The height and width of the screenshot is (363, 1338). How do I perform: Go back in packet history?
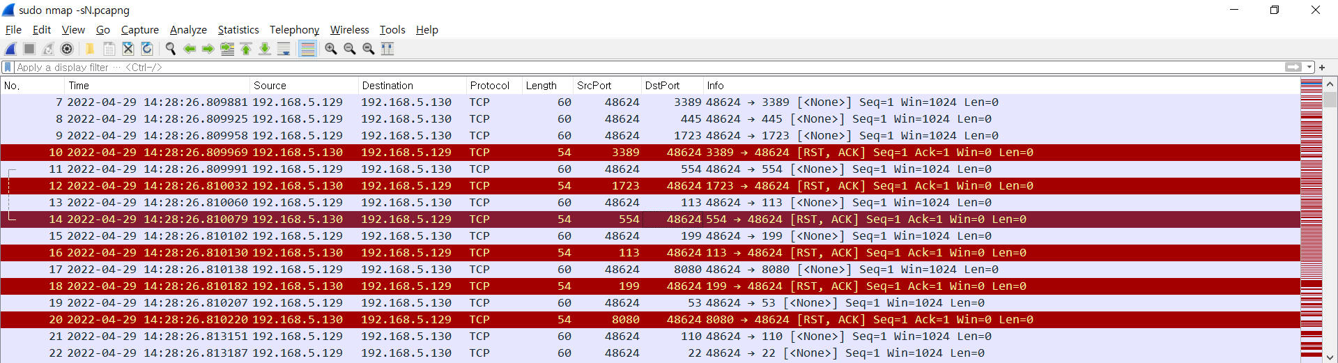point(189,49)
